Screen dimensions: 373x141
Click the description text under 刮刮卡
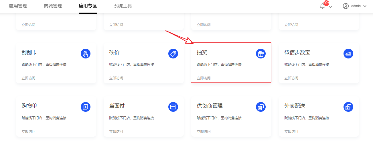(x=44, y=65)
